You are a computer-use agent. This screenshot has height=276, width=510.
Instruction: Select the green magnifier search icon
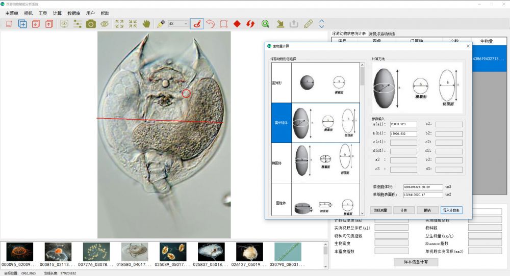coord(265,23)
